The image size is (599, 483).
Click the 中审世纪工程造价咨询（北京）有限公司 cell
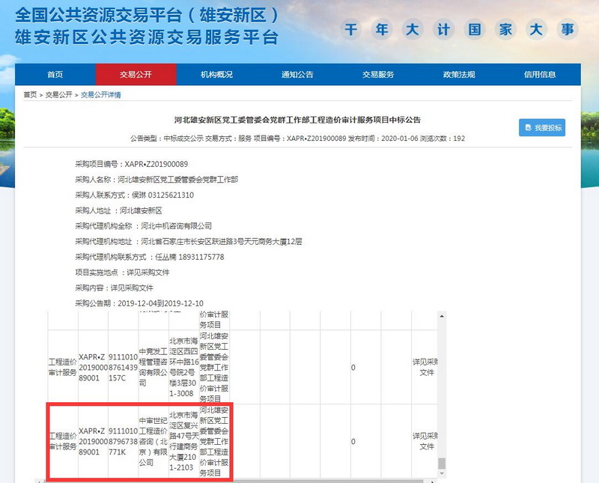(x=153, y=441)
